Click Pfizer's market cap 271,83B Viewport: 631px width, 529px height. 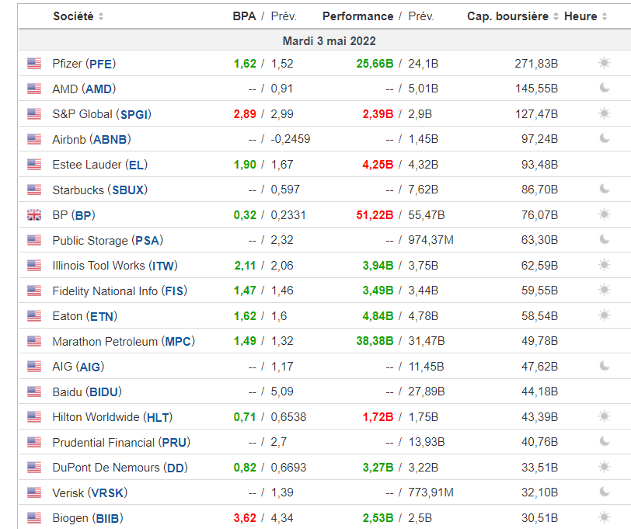(x=536, y=64)
